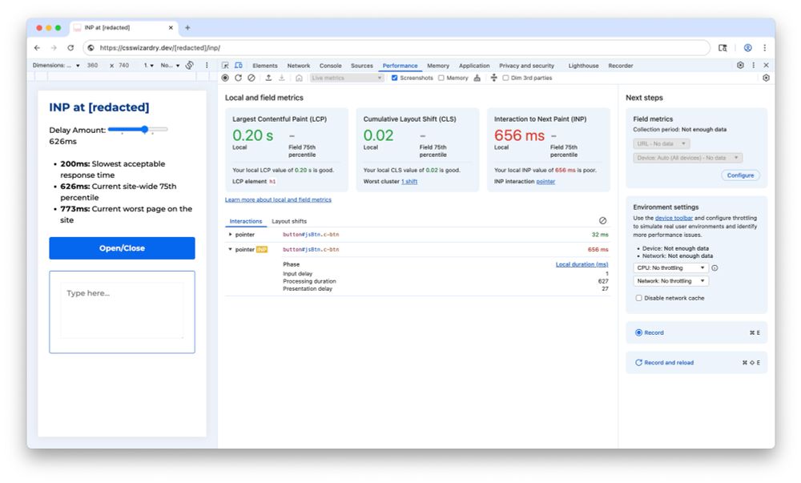The height and width of the screenshot is (483, 801).
Task: Click the site info icon in the address bar
Action: coord(91,47)
